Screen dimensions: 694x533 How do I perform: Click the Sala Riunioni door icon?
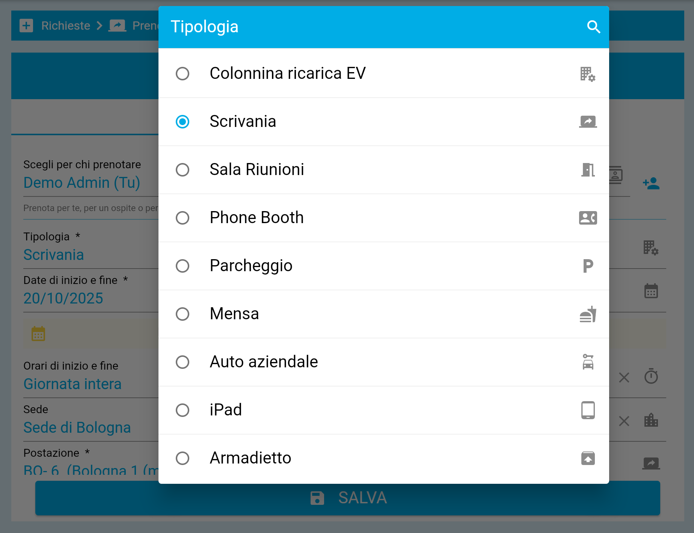click(x=588, y=170)
